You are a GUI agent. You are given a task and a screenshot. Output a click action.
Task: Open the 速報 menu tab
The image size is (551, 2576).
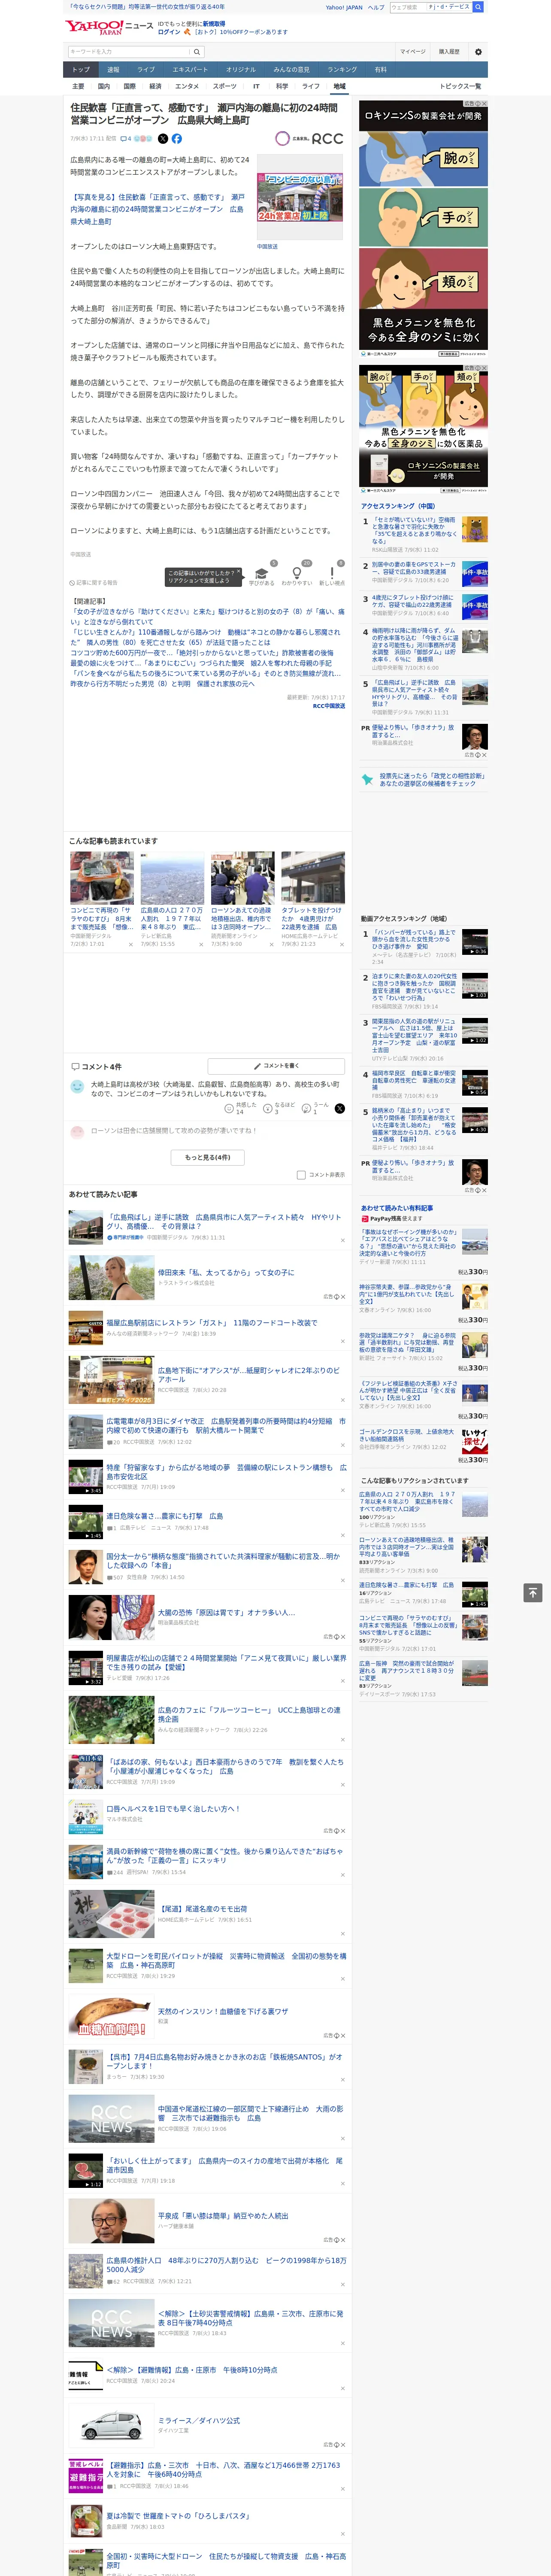[113, 70]
